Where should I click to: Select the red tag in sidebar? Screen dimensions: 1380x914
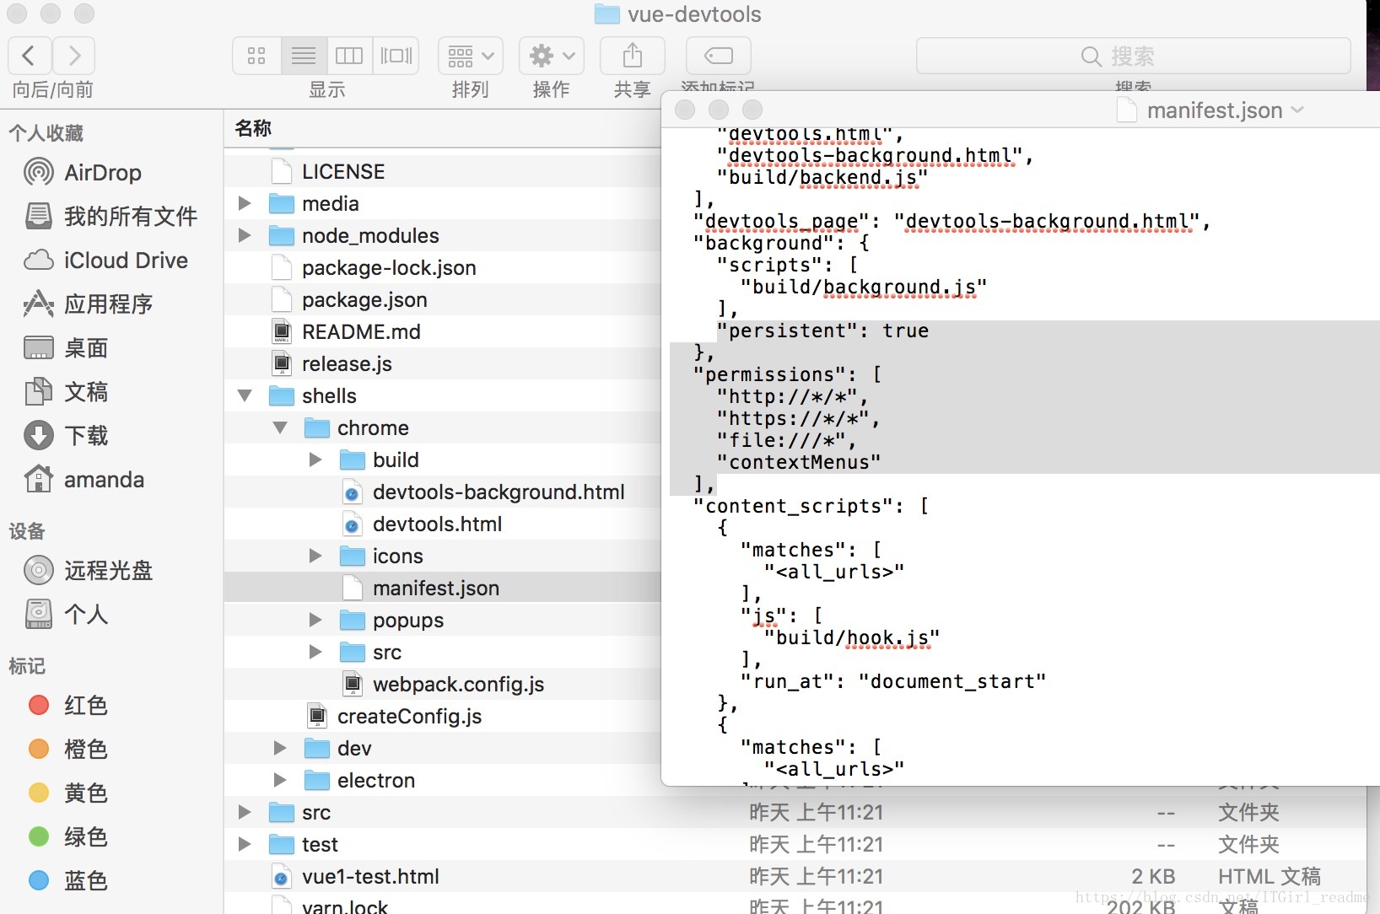[67, 705]
